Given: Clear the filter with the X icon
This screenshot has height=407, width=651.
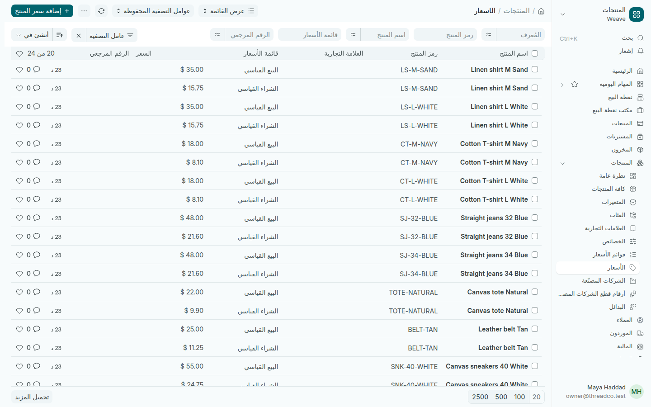Looking at the screenshot, I should [79, 35].
